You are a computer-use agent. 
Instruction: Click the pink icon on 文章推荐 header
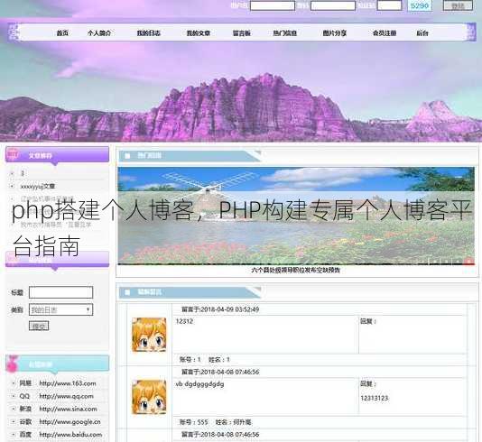[x=13, y=154]
